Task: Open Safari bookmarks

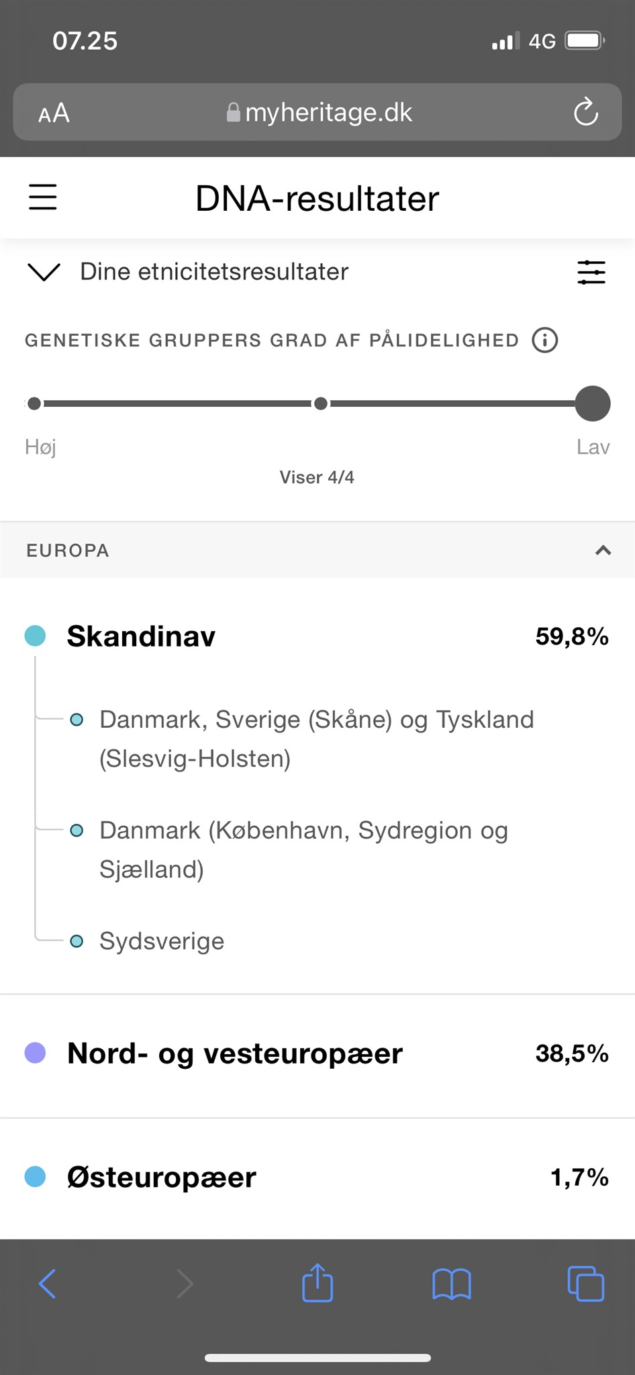Action: click(452, 1284)
